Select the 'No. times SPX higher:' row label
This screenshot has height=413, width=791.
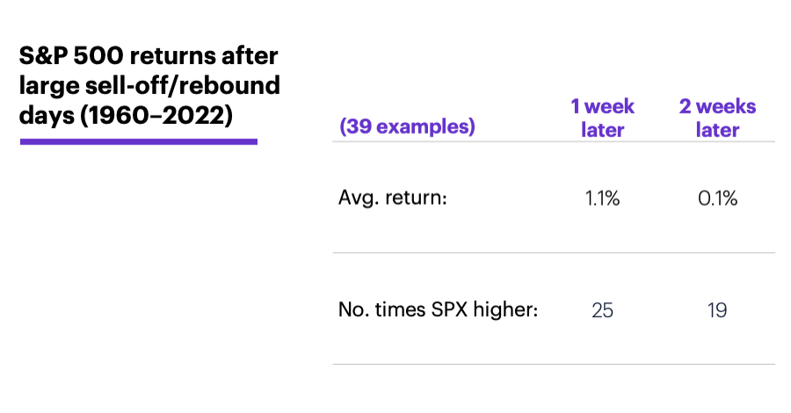click(x=438, y=309)
